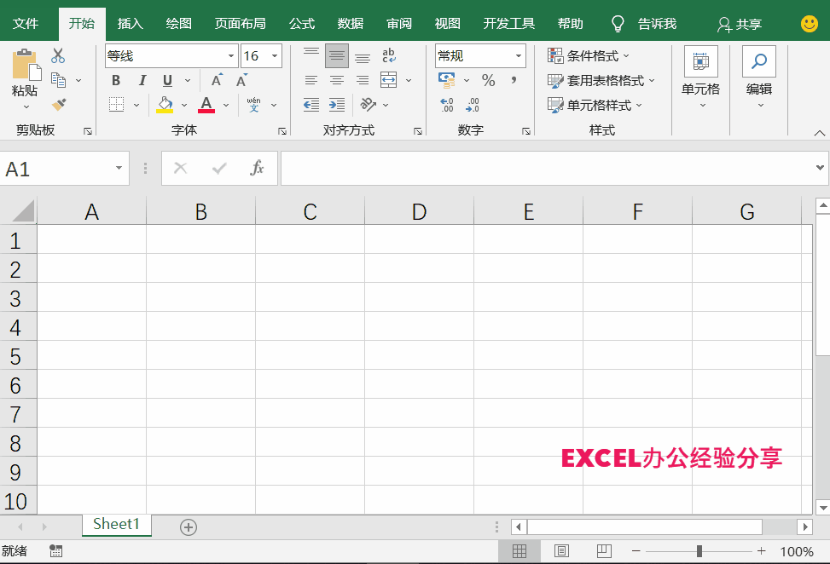Select the Wrap Text icon
Screen dimensions: 830x564
click(388, 54)
